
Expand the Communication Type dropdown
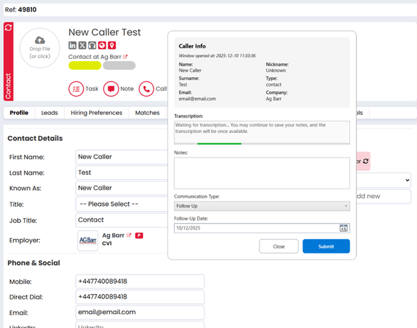click(x=261, y=207)
